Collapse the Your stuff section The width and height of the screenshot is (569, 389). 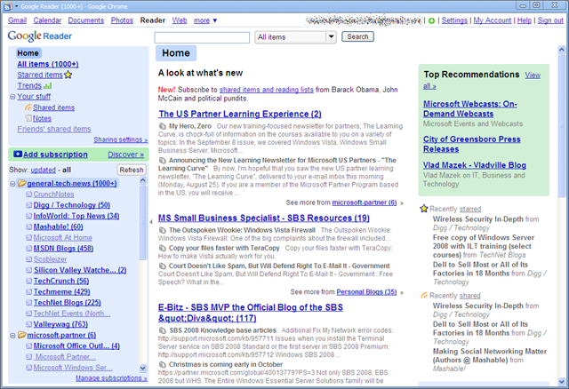12,97
